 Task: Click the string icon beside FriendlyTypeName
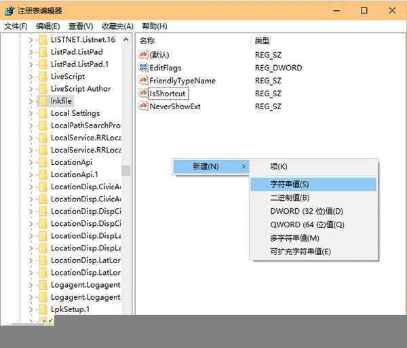[143, 81]
